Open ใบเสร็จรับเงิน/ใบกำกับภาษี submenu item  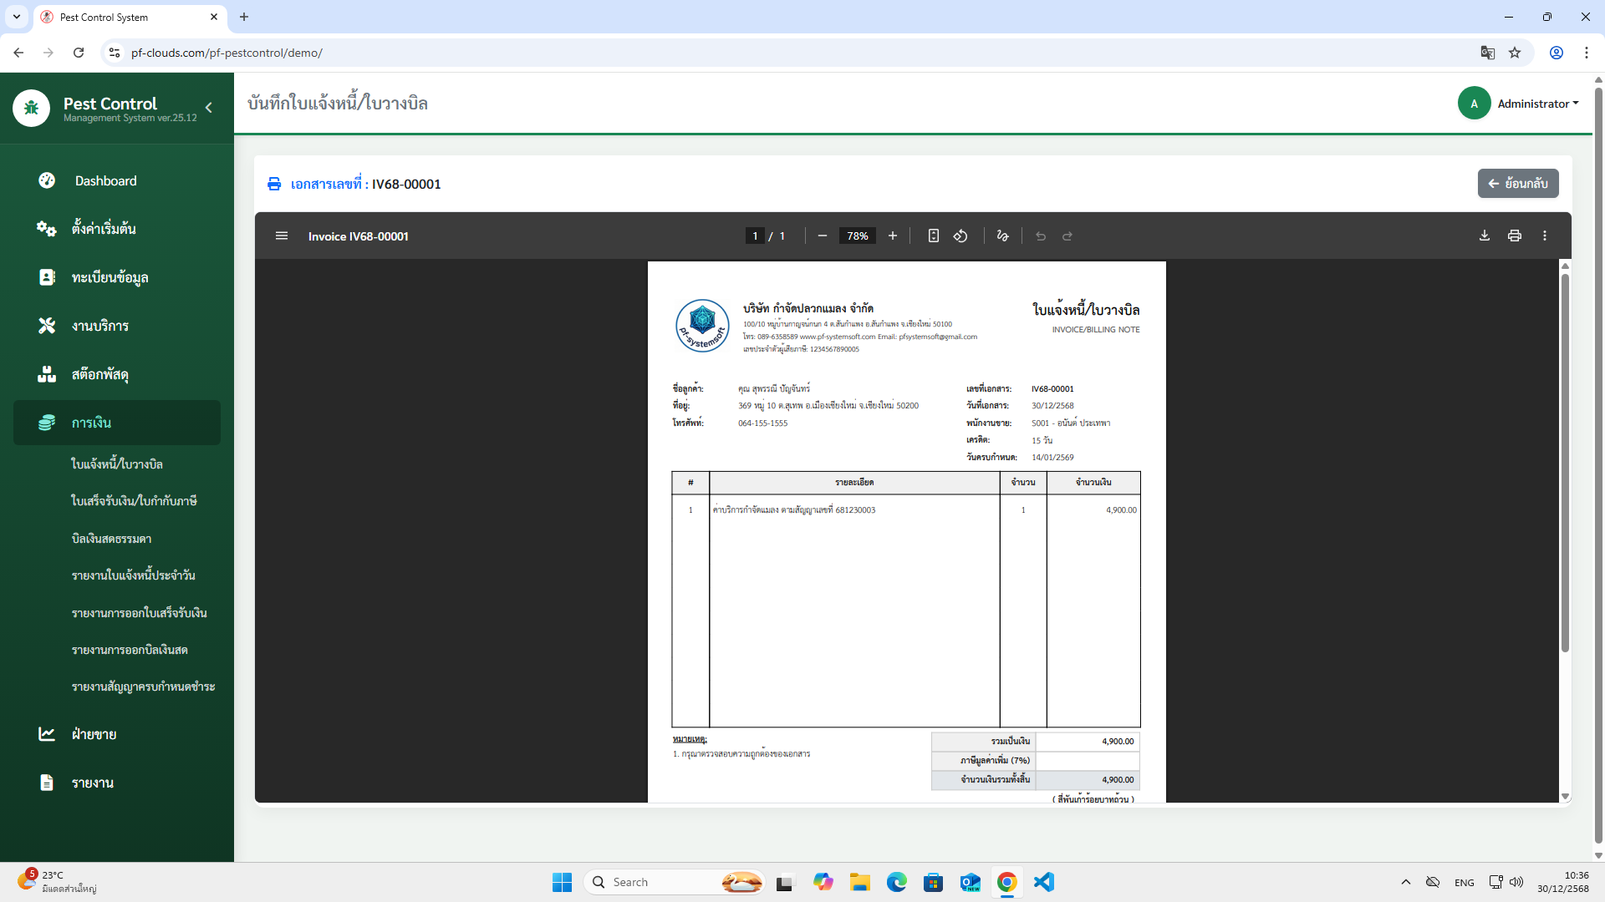coord(134,500)
